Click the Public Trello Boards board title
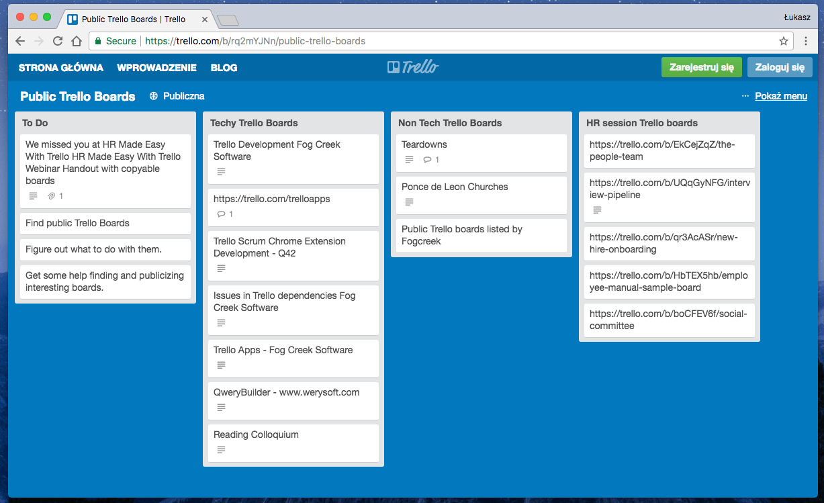Screen dimensions: 824x503 (x=78, y=96)
